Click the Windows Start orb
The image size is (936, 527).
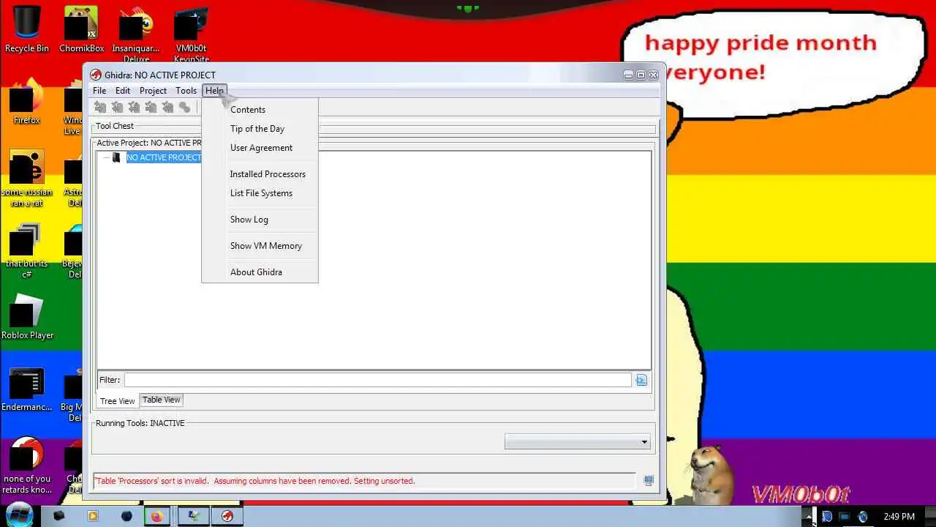(x=20, y=515)
